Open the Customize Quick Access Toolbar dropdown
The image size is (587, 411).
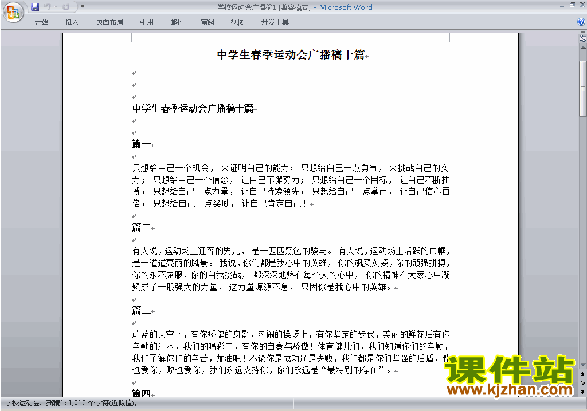[83, 7]
